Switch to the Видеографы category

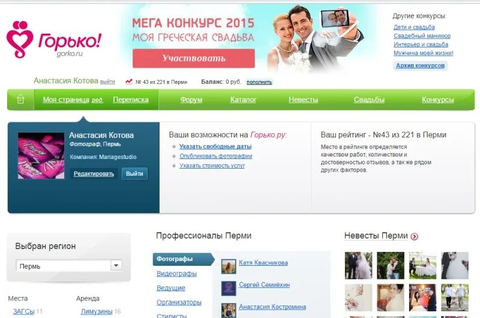point(176,274)
